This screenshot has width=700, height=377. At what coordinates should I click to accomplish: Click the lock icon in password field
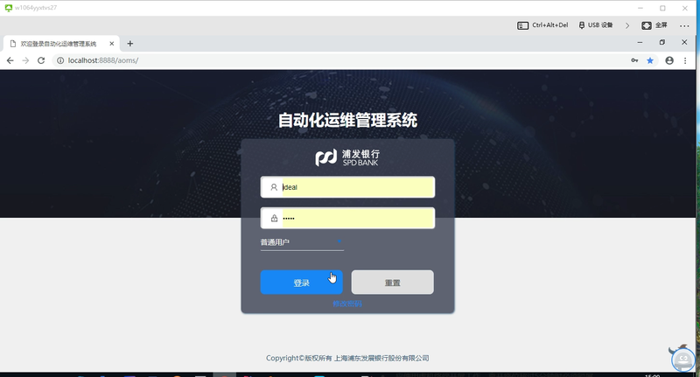274,218
